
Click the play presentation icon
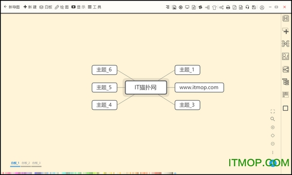coord(181,7)
